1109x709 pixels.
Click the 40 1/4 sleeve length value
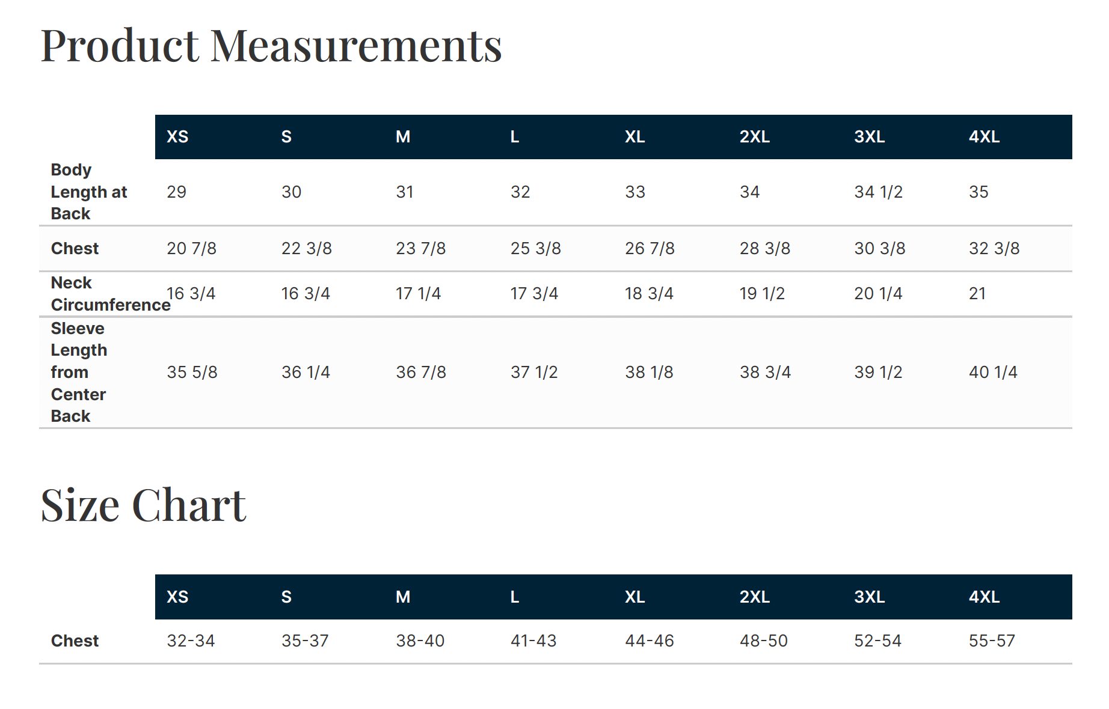[x=993, y=373]
